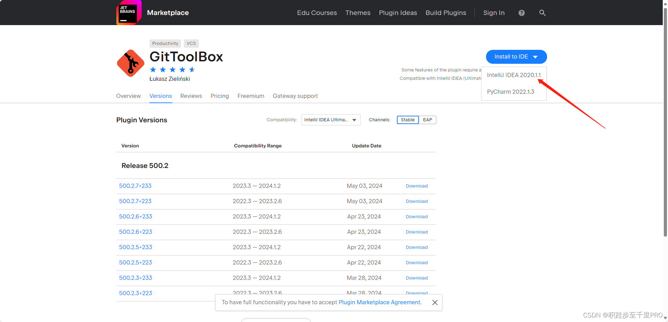Click the scrollbar down arrow
Image resolution: width=668 pixels, height=322 pixels.
tap(665, 318)
